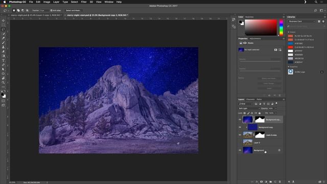Switch to the Swatches tab
The height and width of the screenshot is (184, 327).
point(249,17)
